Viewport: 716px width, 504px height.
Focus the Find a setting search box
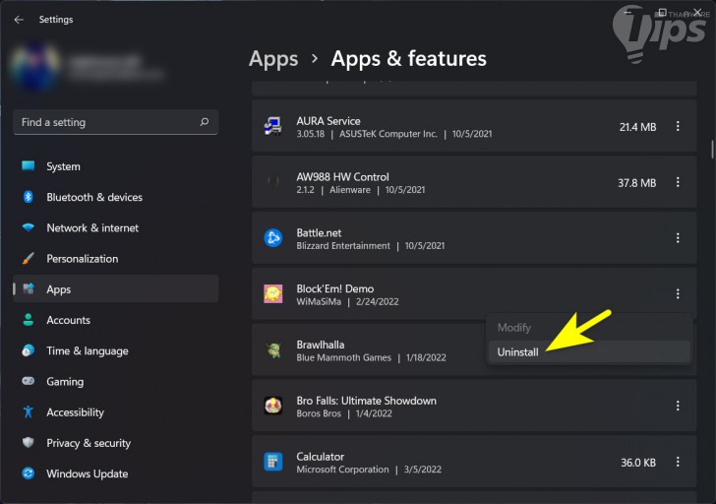(x=115, y=122)
